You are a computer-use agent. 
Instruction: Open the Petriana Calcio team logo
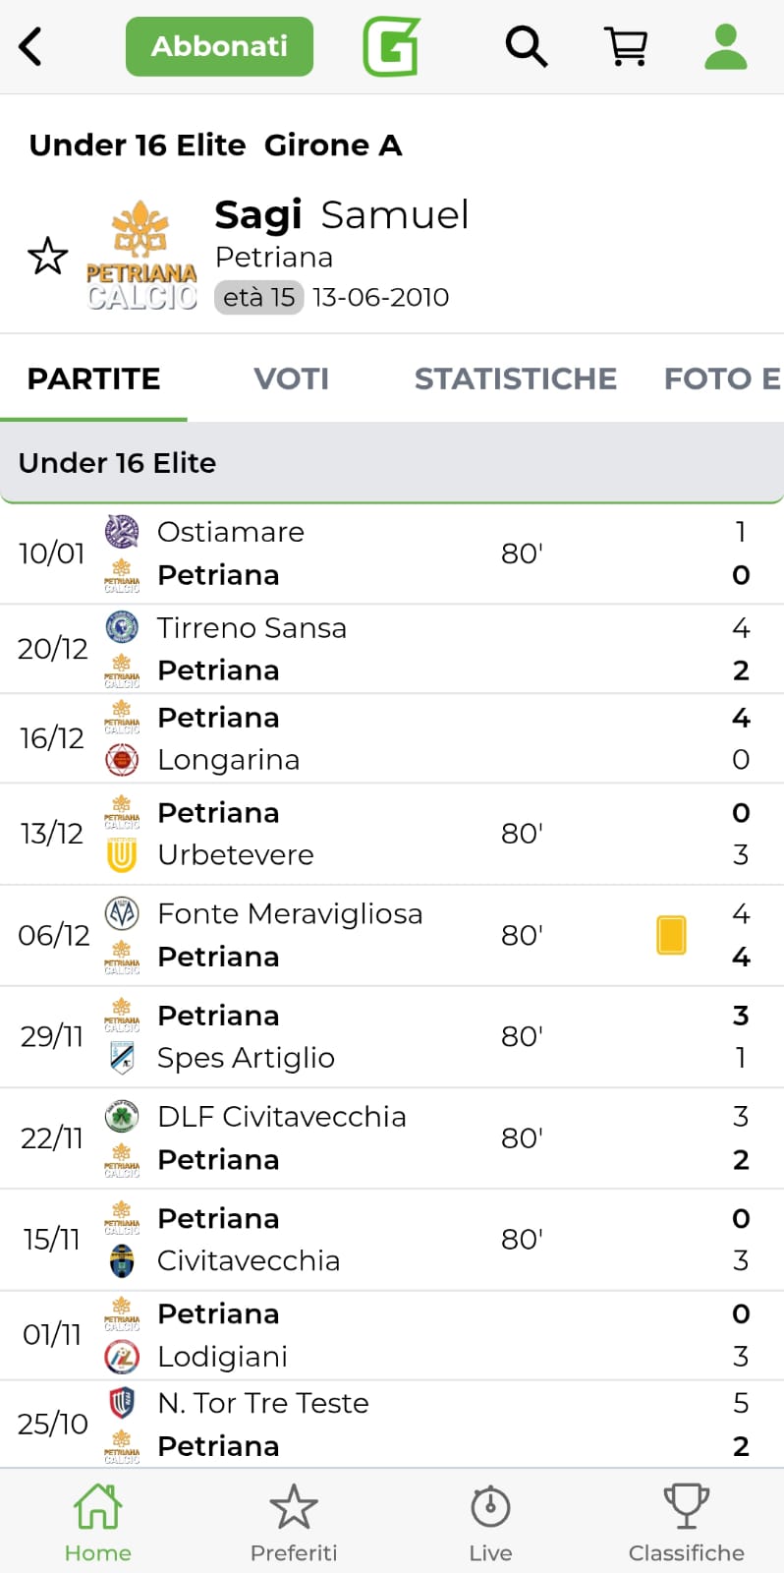pos(141,257)
